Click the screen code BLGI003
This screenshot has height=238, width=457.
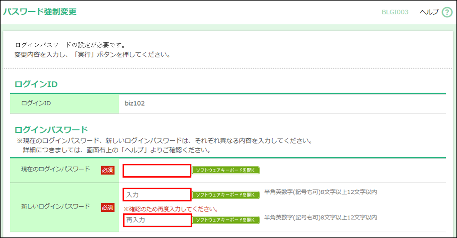(x=395, y=12)
